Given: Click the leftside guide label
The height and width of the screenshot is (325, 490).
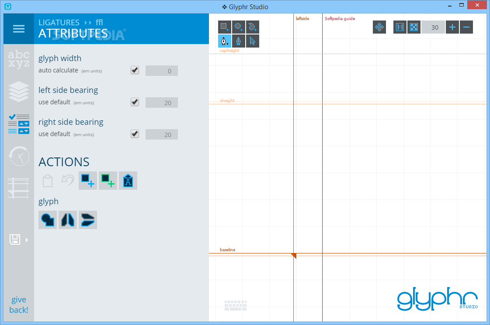Looking at the screenshot, I should (302, 18).
